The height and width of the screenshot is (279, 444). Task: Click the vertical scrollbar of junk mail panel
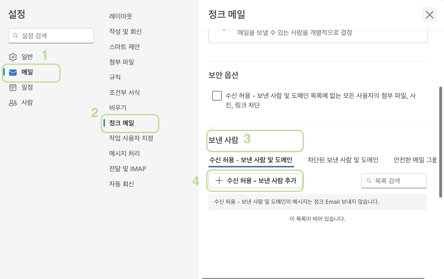440,142
